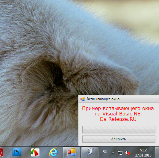
Task: Open the RU language indicator
Action: click(x=105, y=152)
